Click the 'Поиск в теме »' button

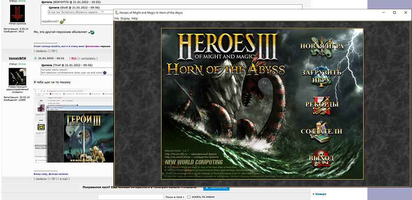pos(175,197)
